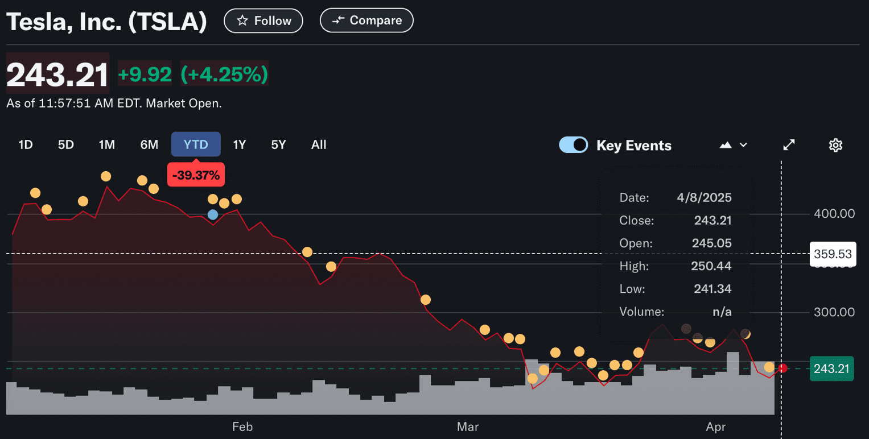This screenshot has width=869, height=439.
Task: Click the star icon in Follow button
Action: click(x=242, y=21)
